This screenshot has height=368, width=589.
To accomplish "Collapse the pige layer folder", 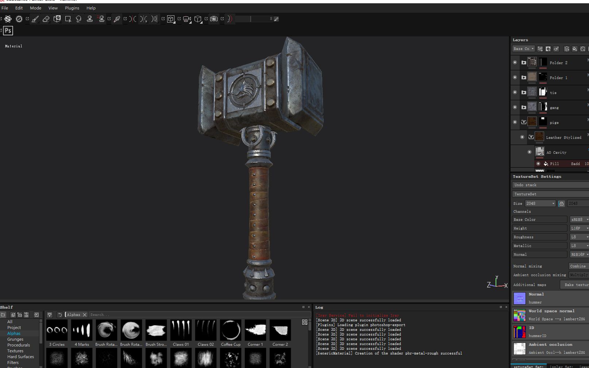I will click(x=524, y=122).
